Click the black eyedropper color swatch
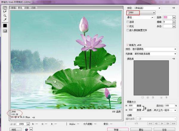This screenshot has width=179, height=131. (x=5, y=26)
